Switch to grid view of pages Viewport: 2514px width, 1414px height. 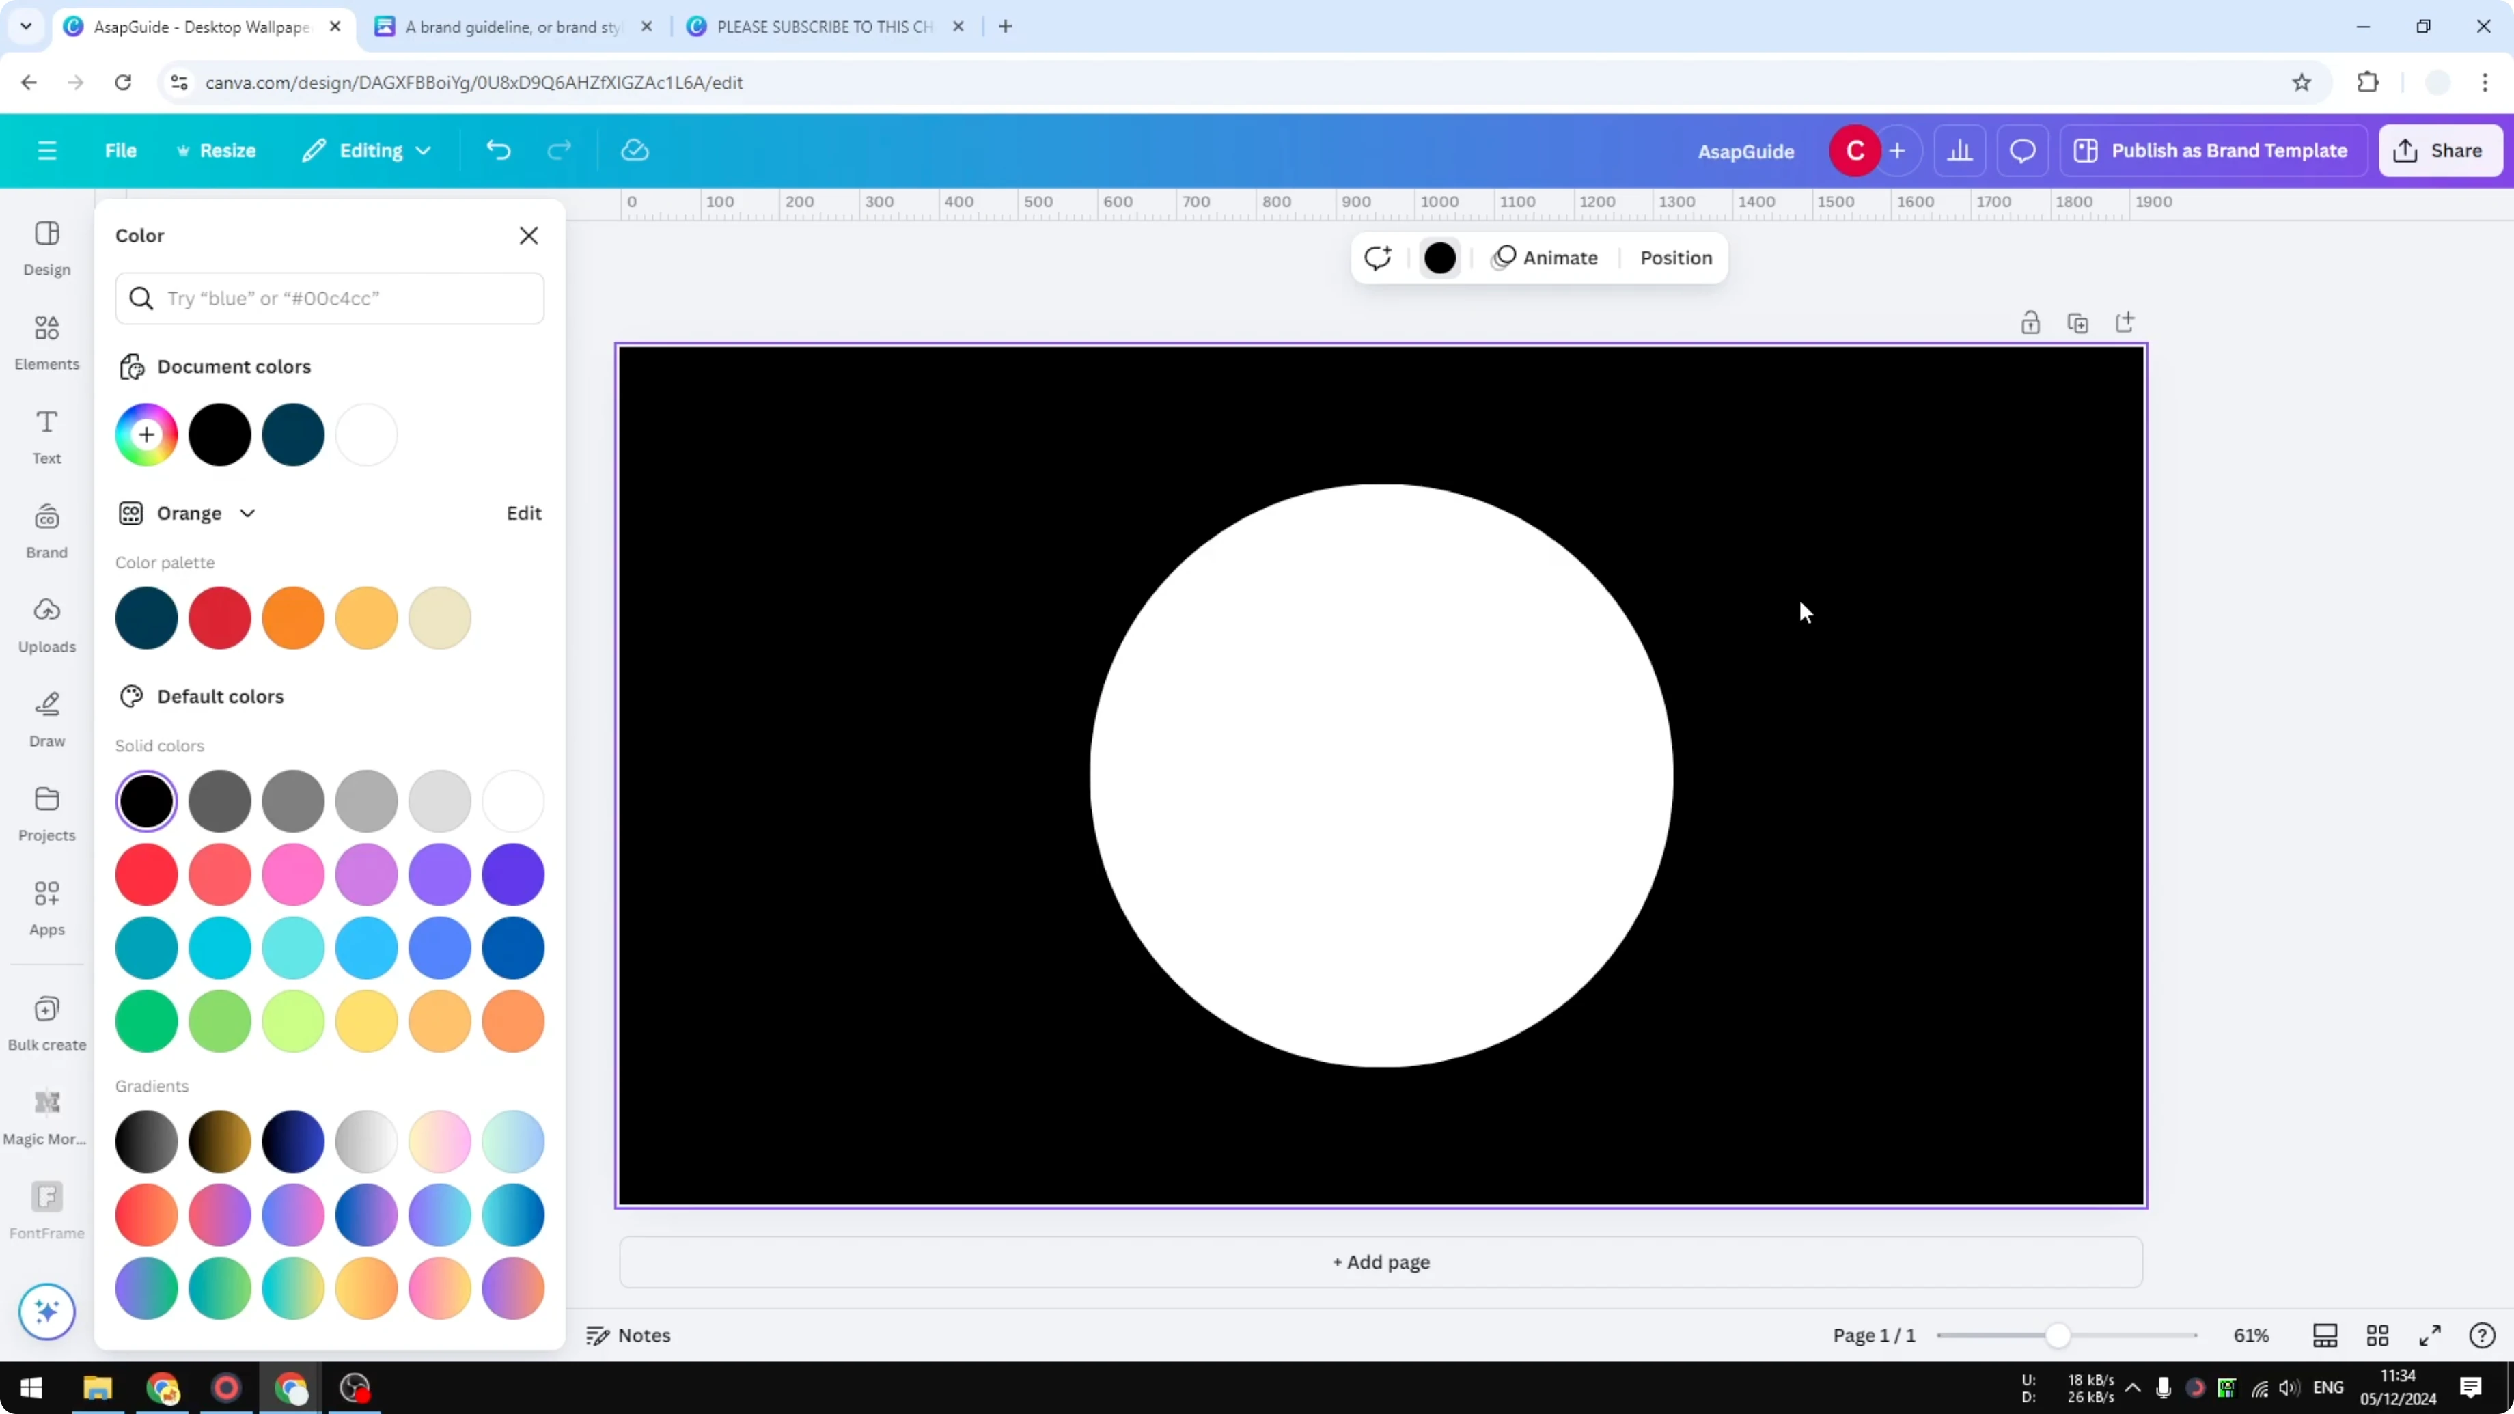[x=2378, y=1335]
